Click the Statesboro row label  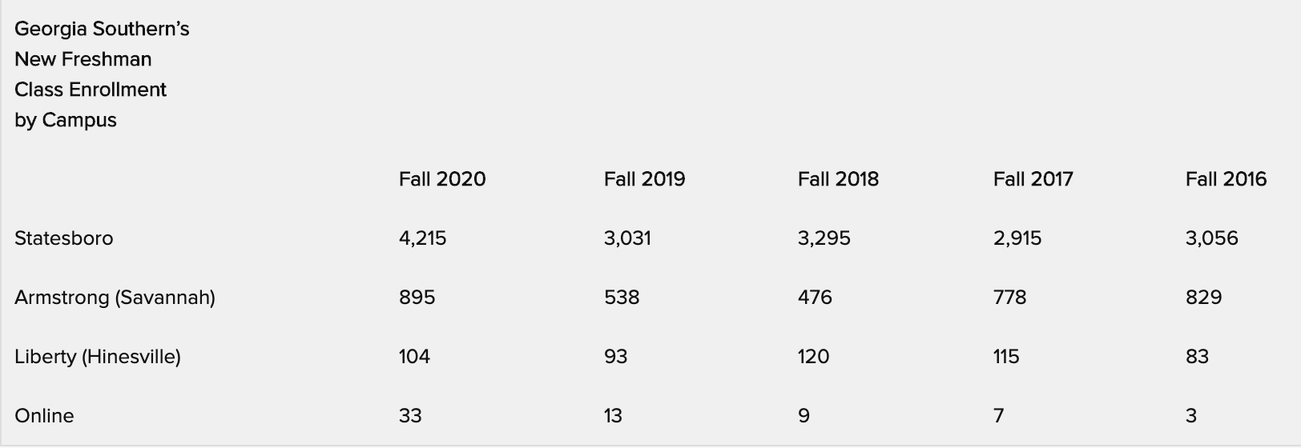[64, 238]
